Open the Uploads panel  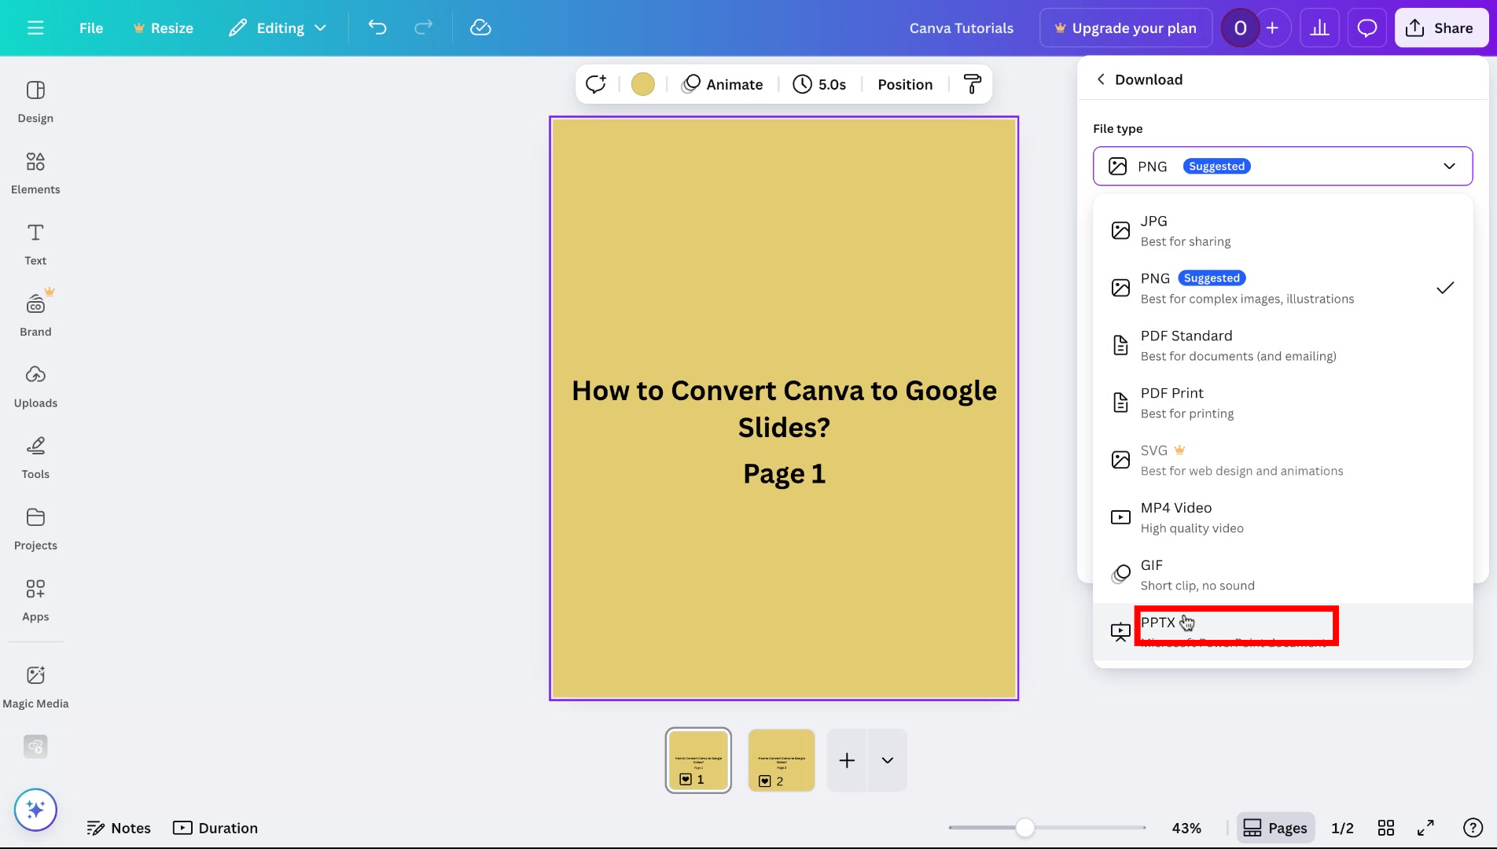(x=35, y=384)
